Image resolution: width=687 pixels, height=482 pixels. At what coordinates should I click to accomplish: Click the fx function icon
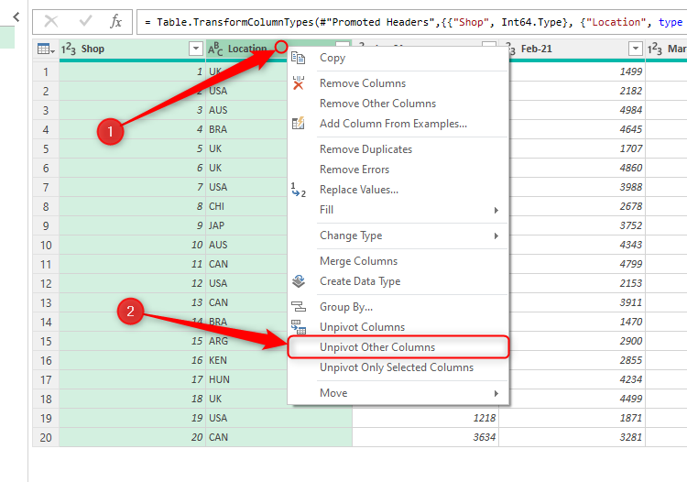pos(115,21)
